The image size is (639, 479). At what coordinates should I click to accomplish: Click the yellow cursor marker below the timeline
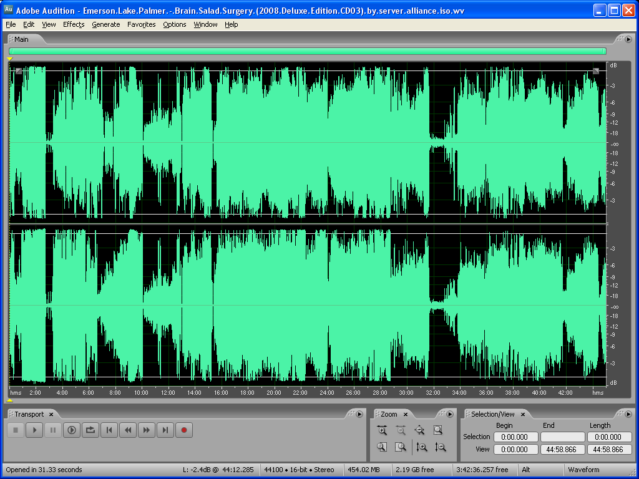(9, 401)
